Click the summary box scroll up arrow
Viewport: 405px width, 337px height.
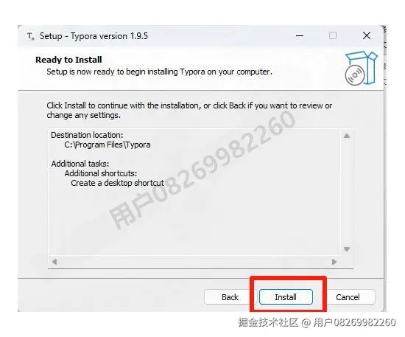347,136
